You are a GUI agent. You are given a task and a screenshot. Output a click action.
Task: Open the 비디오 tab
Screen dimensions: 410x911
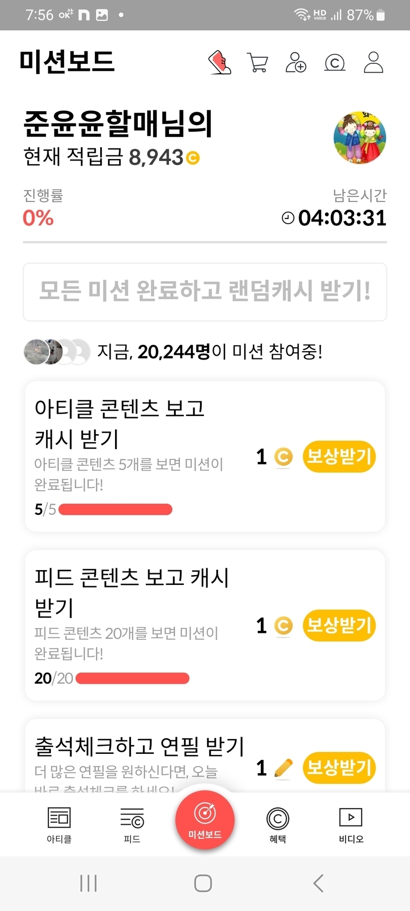point(351,825)
